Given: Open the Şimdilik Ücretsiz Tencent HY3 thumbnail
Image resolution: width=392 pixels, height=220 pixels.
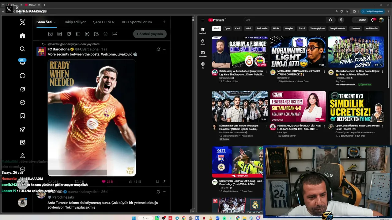Looking at the screenshot, I should tap(356, 106).
